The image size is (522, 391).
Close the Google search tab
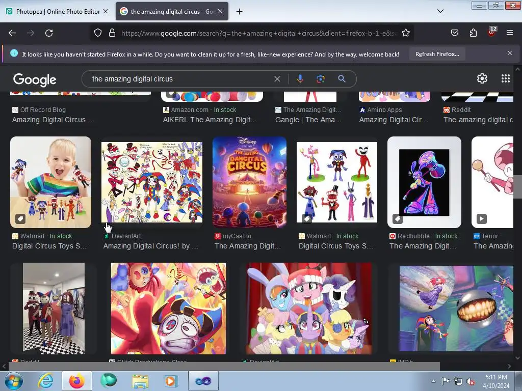coord(220,11)
